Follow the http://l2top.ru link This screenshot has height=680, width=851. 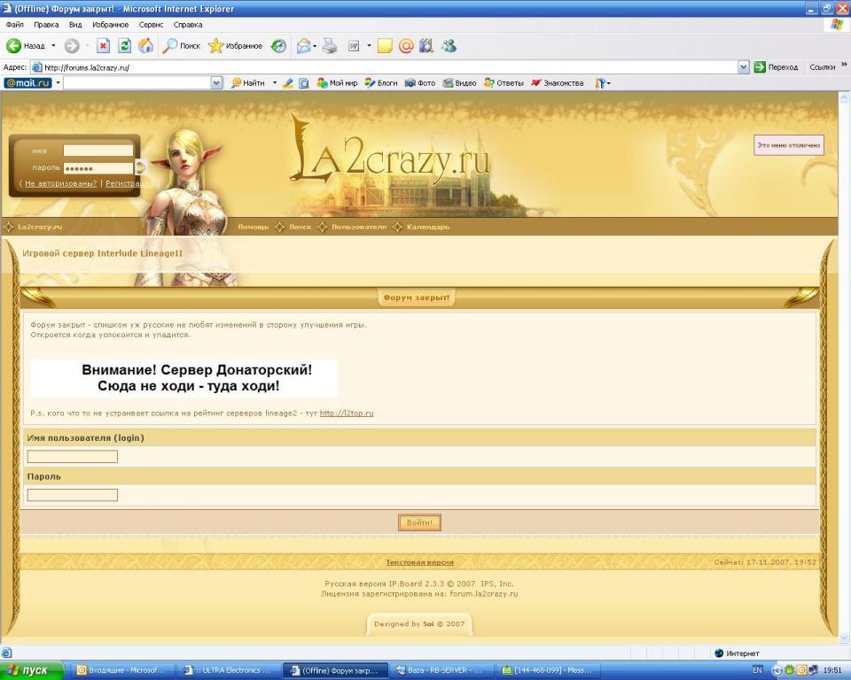347,413
